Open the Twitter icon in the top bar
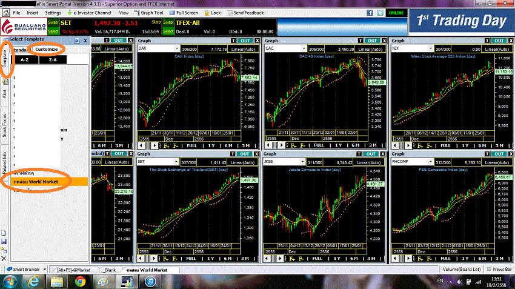The height and width of the screenshot is (289, 515). (x=380, y=13)
